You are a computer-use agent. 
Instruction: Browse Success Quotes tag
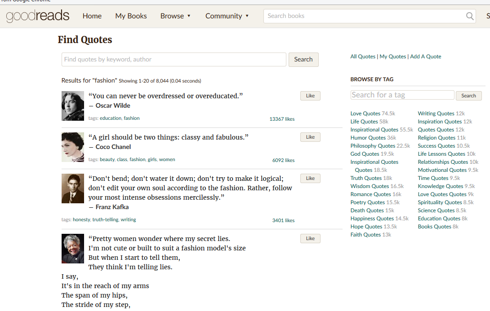(x=436, y=146)
